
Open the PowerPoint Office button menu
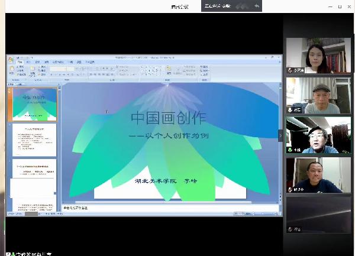(x=10, y=59)
